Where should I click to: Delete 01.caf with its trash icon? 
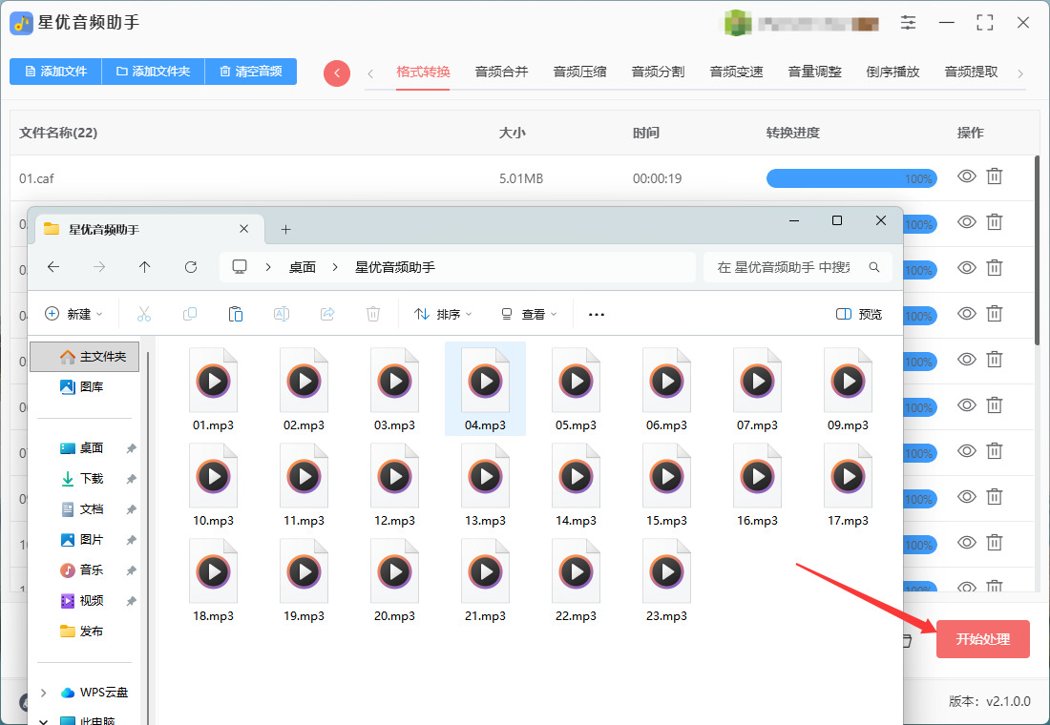point(995,176)
